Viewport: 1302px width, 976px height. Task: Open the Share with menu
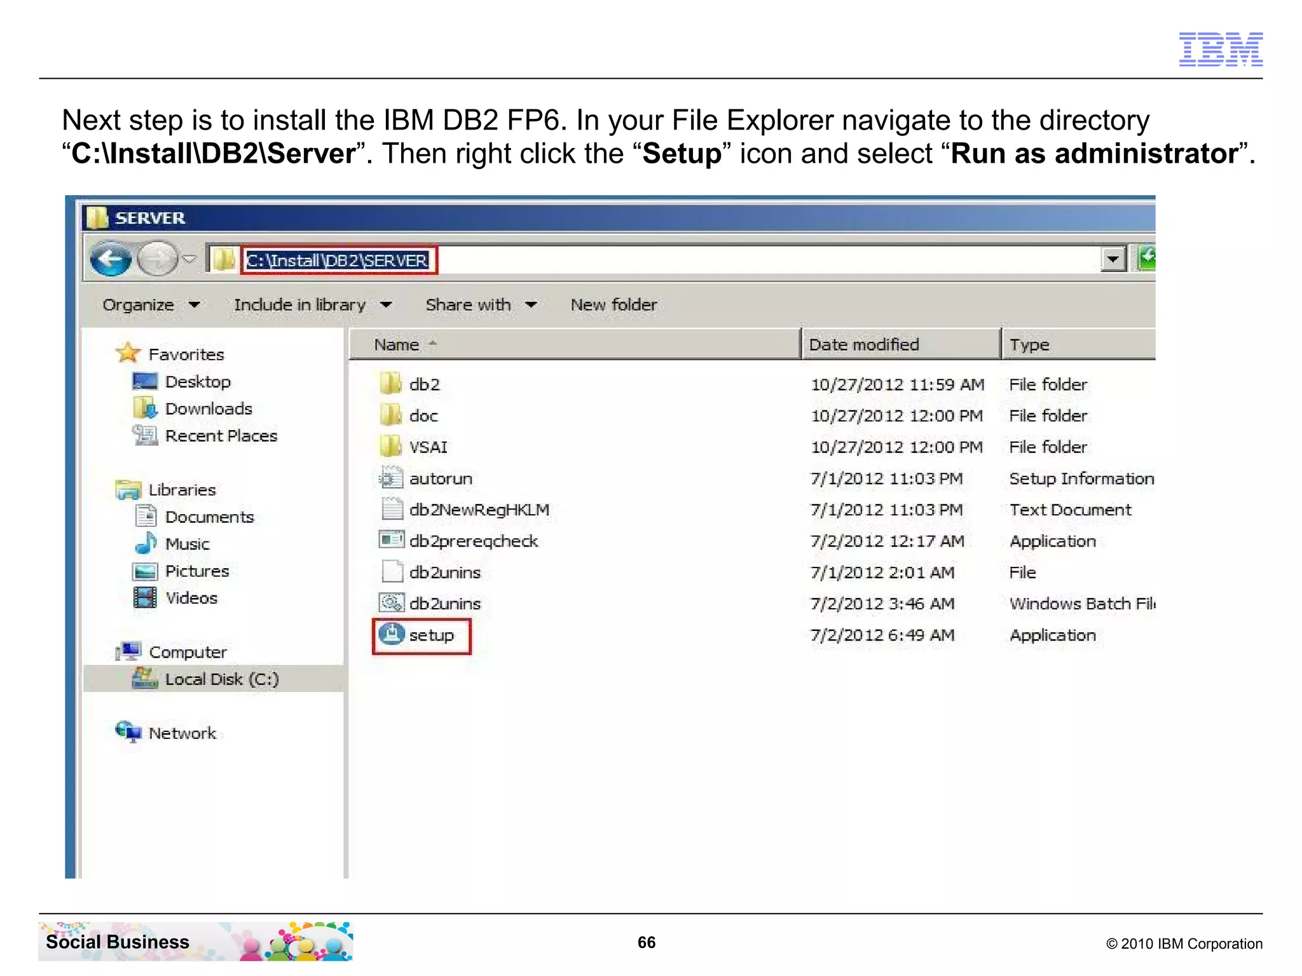(481, 305)
